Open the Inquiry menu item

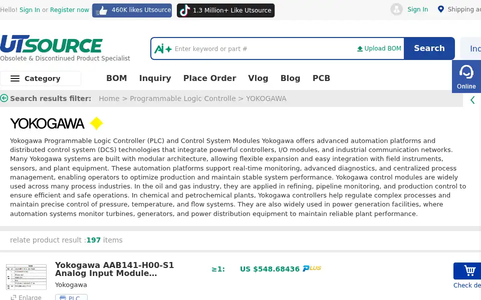[x=155, y=78]
